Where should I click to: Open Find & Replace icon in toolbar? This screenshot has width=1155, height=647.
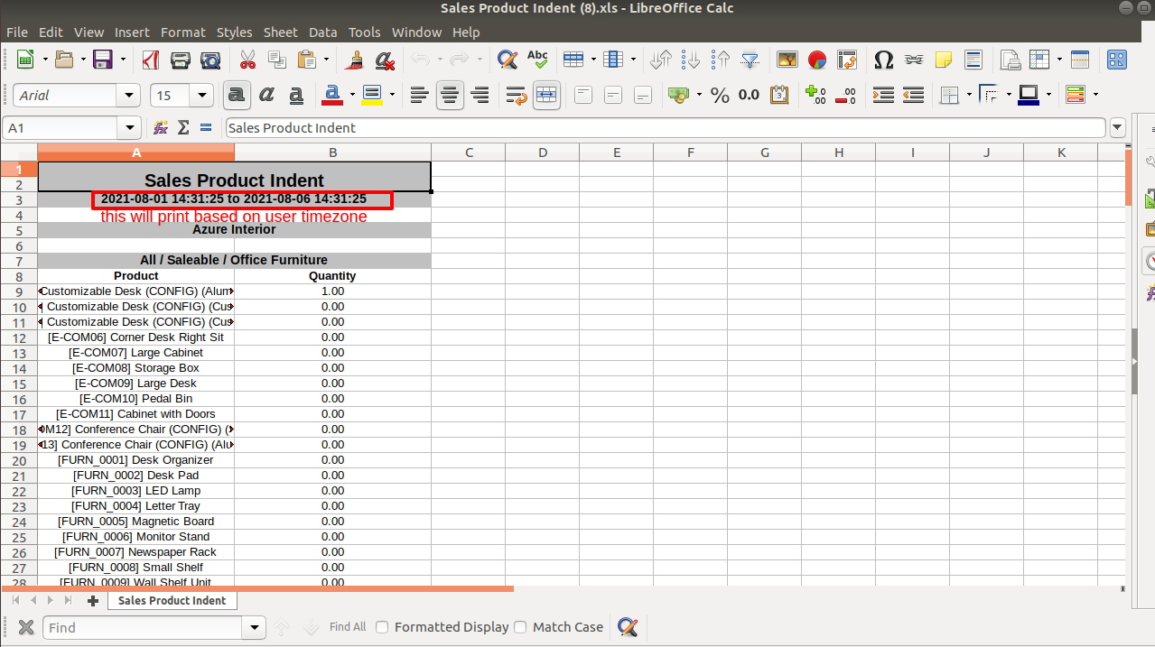[508, 60]
